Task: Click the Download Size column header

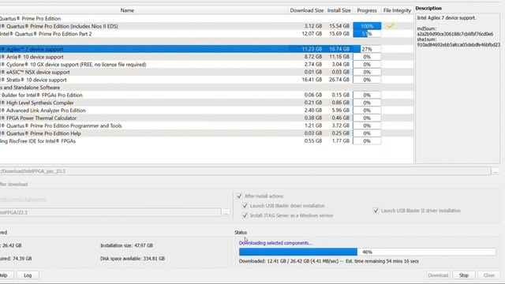Action: coord(307,10)
